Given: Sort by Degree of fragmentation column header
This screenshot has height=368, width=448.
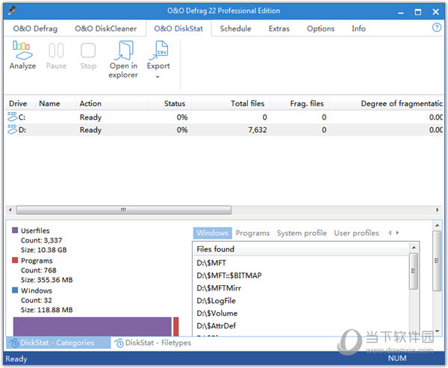Looking at the screenshot, I should 386,104.
